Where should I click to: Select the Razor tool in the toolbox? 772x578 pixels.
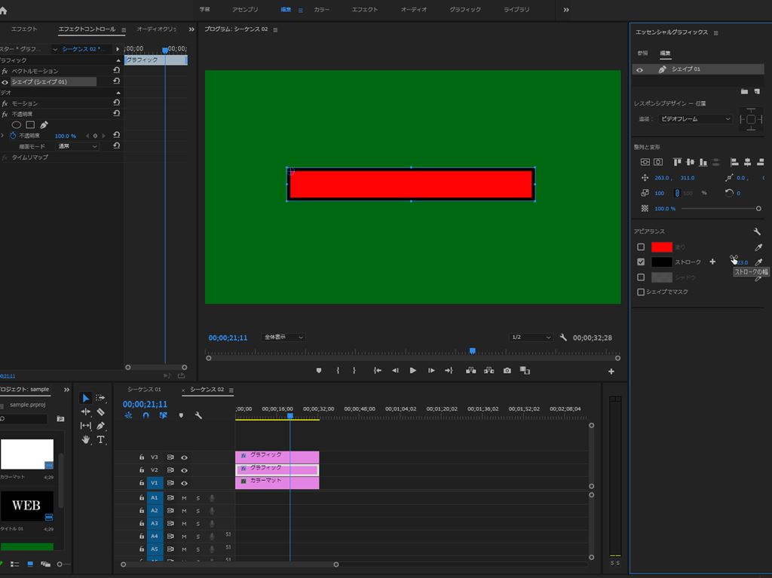click(x=100, y=412)
